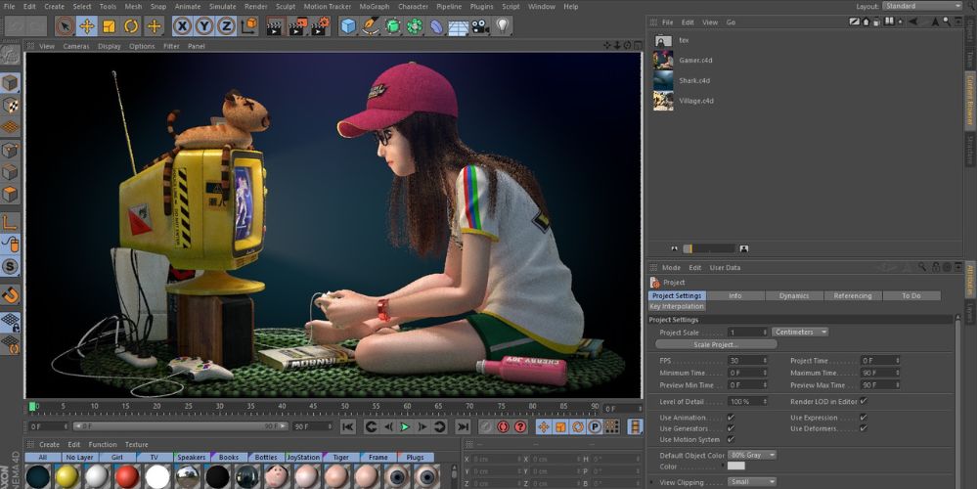Select the Move tool in the toolbar
The image size is (978, 489).
(87, 26)
